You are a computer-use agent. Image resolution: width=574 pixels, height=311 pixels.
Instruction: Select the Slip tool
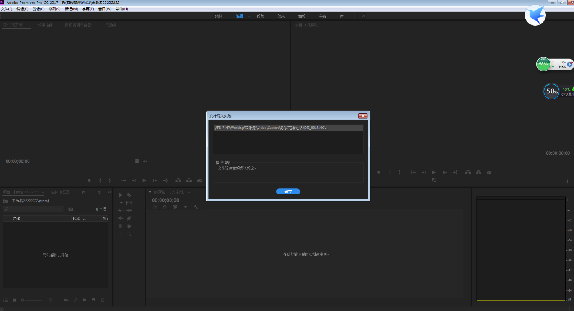coord(129,202)
